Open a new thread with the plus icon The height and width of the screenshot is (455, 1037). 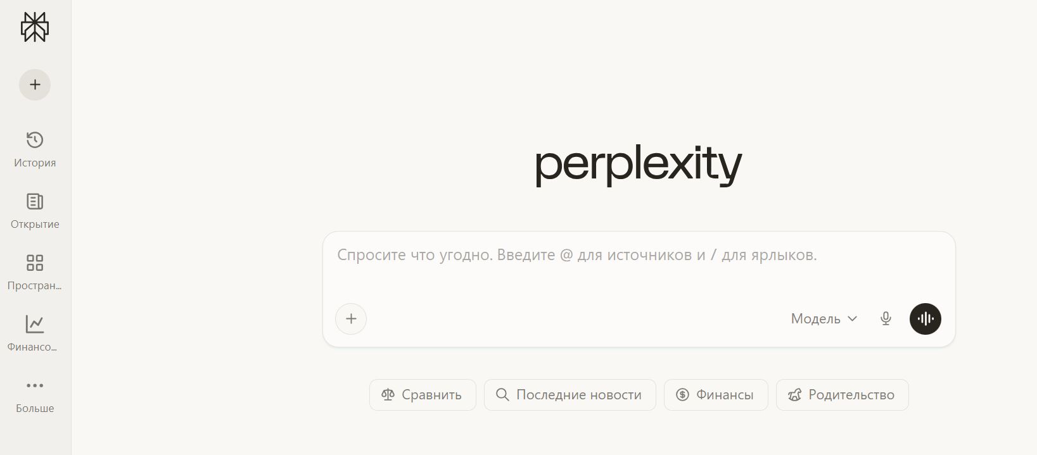[x=34, y=84]
